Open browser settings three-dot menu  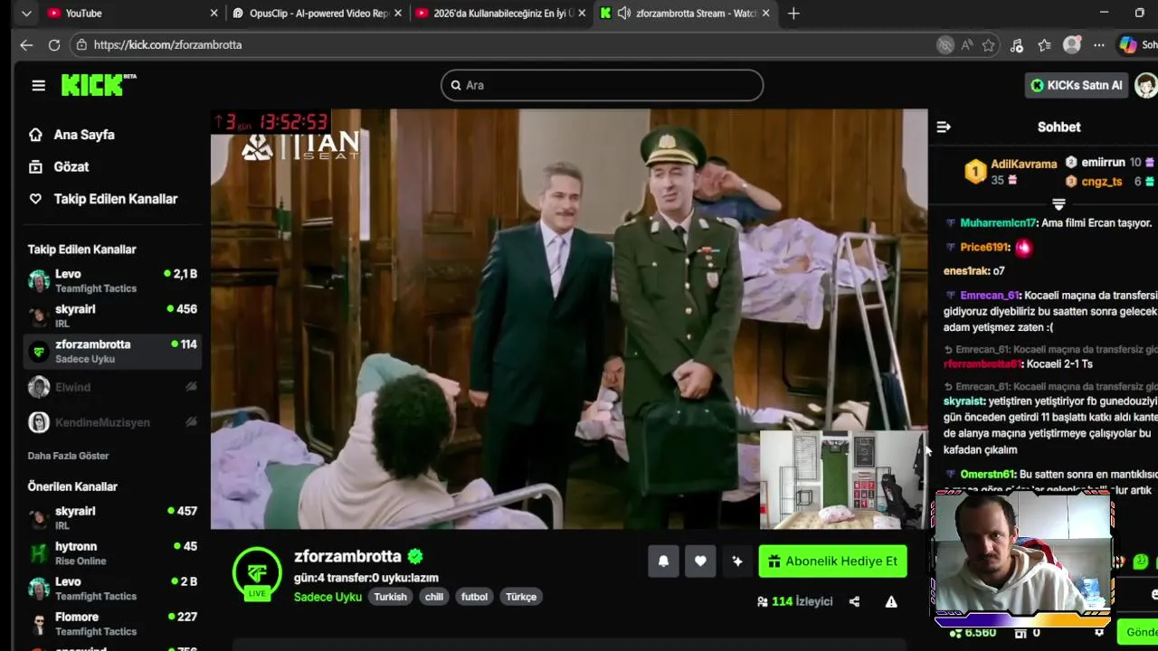[x=1099, y=44]
